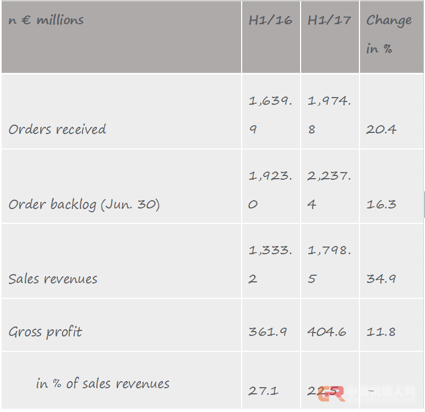The width and height of the screenshot is (425, 412).
Task: Click the "in % of sales revenues" label
Action: 103,384
